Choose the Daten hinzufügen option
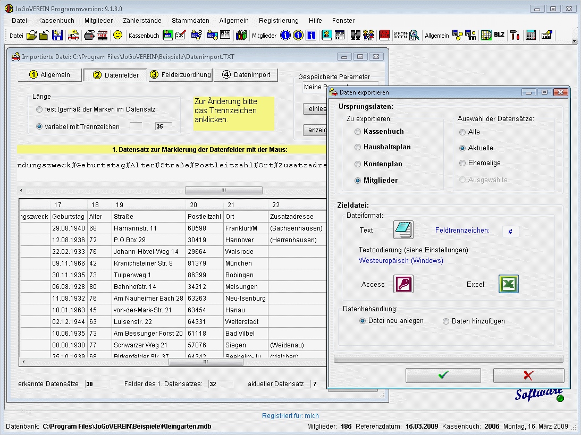The height and width of the screenshot is (435, 581). coord(447,321)
